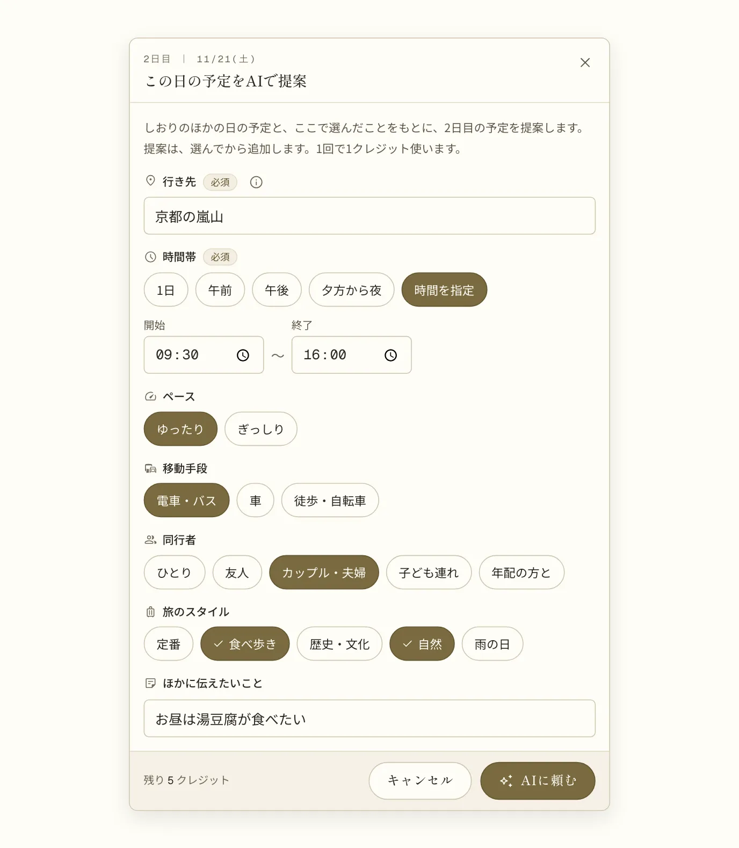The width and height of the screenshot is (739, 848).
Task: Uncheck the 自然 travel style
Action: [422, 644]
